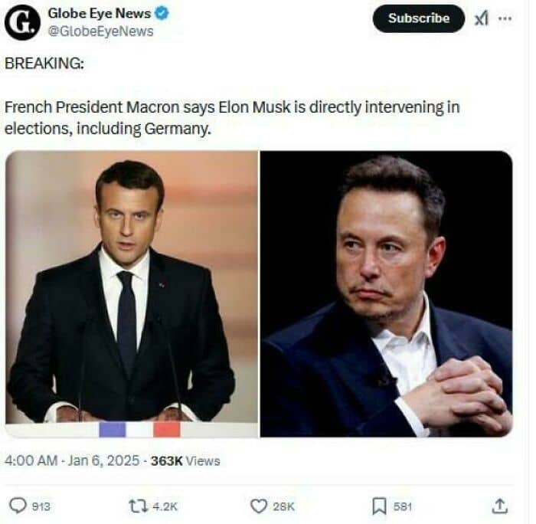Open the three-dot more options menu

[505, 18]
